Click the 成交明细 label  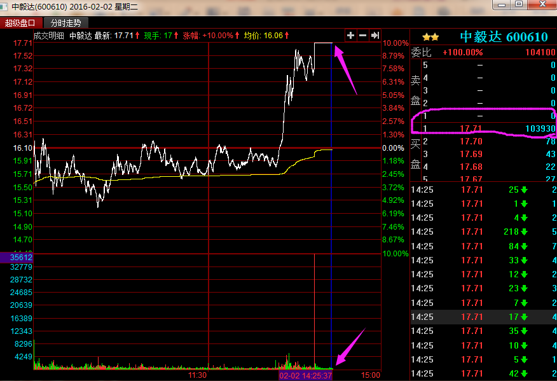pyautogui.click(x=49, y=36)
